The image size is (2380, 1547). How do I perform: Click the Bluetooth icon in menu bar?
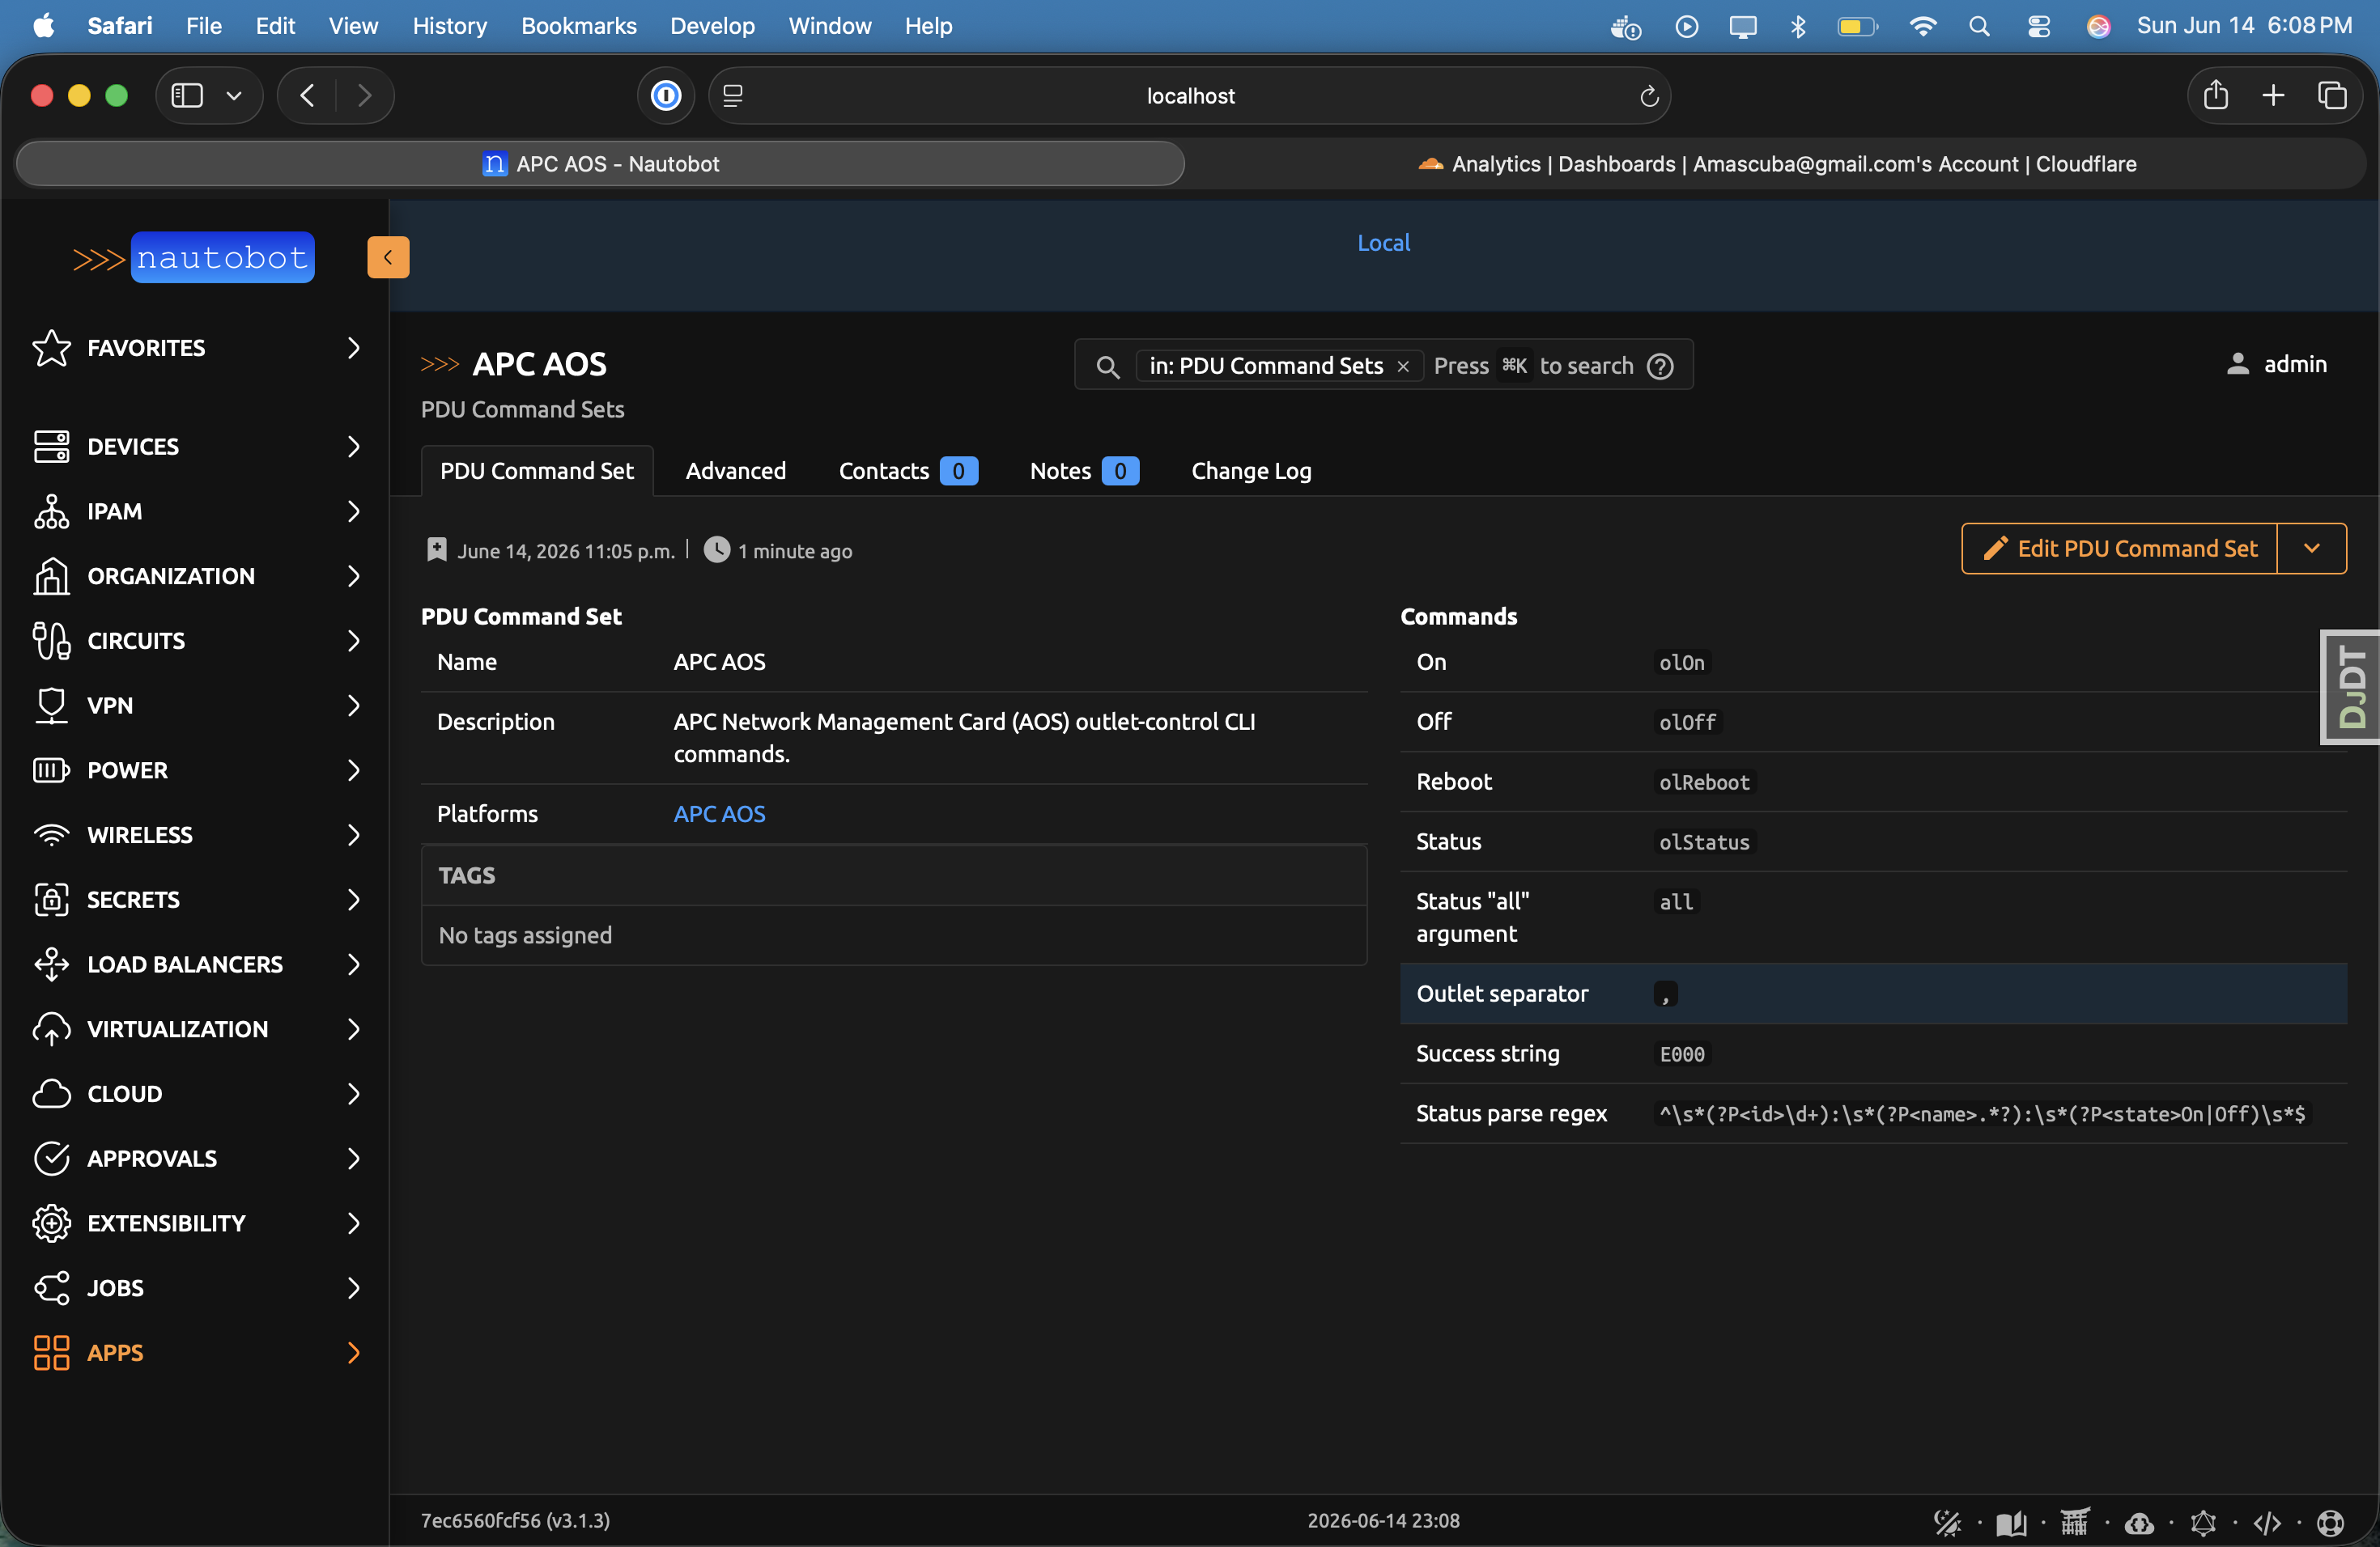click(1798, 26)
